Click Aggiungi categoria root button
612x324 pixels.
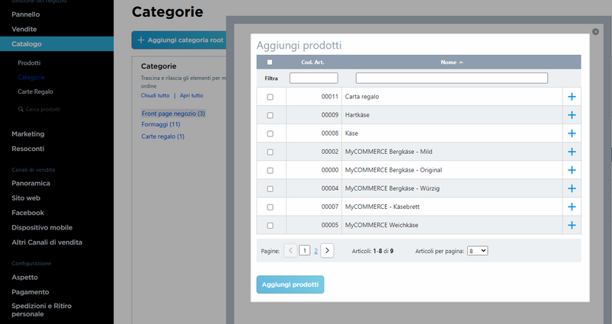(179, 40)
